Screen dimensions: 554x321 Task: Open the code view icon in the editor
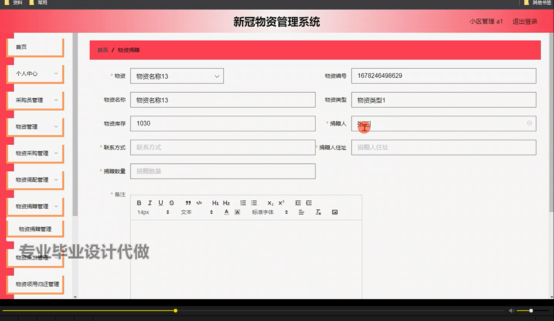click(199, 203)
